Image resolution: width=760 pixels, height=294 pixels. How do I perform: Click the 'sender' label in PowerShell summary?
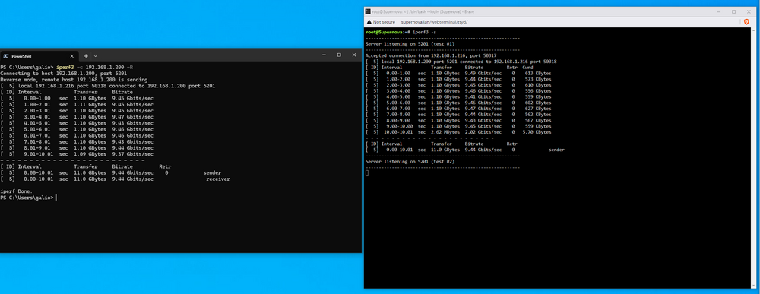click(212, 172)
